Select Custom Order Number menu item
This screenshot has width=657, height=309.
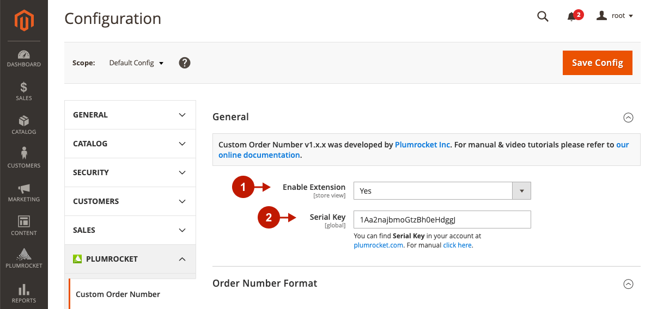click(x=118, y=294)
